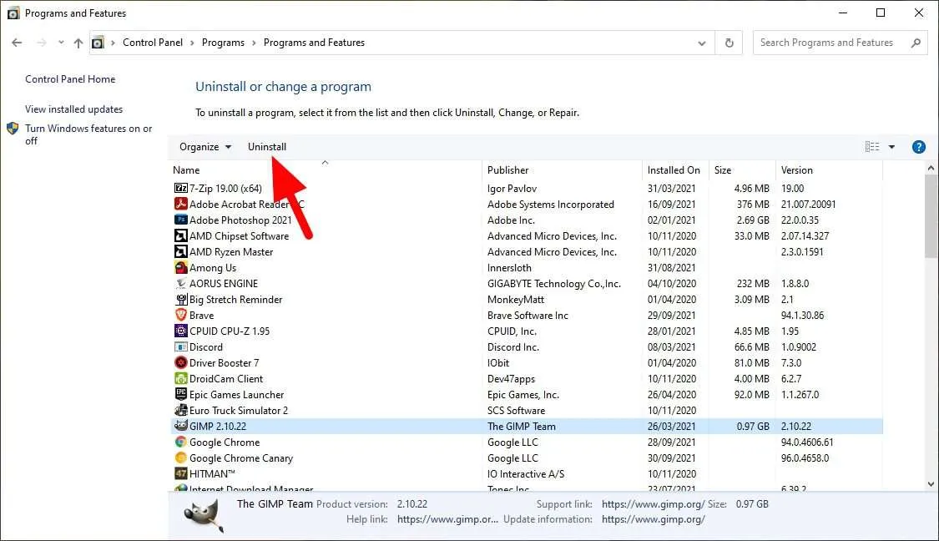Expand the chevron after Programs breadcrumb

[x=254, y=43]
